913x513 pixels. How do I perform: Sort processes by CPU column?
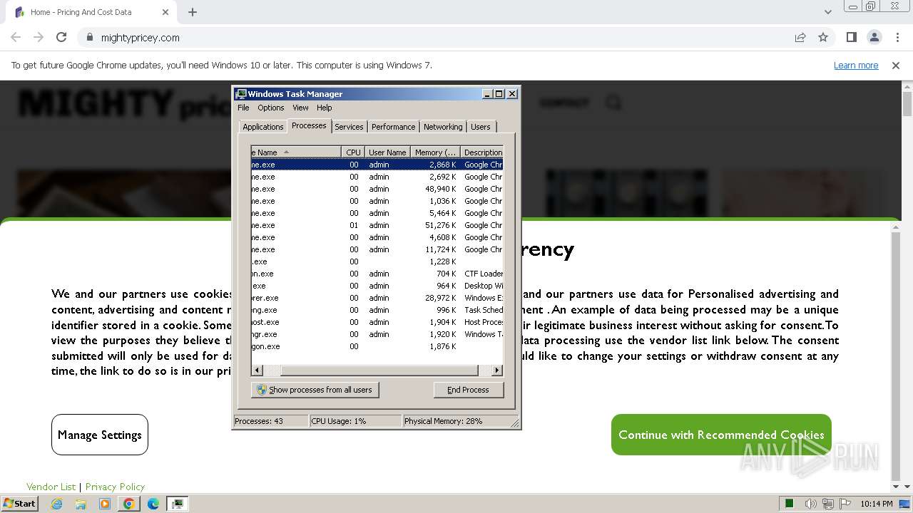pyautogui.click(x=353, y=152)
